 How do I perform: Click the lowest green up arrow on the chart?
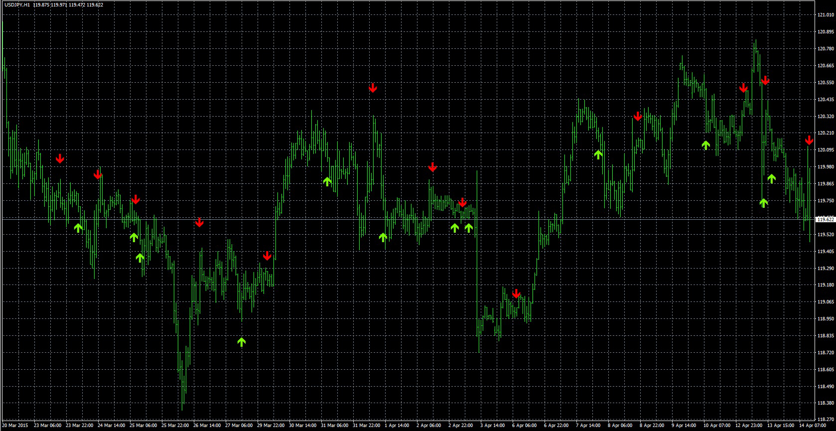point(242,342)
